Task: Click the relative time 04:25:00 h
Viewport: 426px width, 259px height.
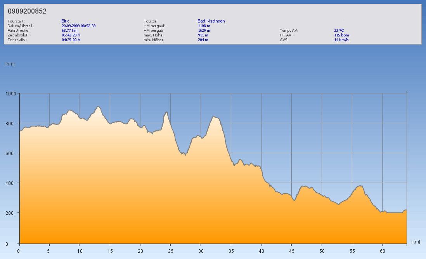Action: 71,40
